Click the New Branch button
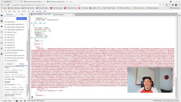 pos(21,18)
